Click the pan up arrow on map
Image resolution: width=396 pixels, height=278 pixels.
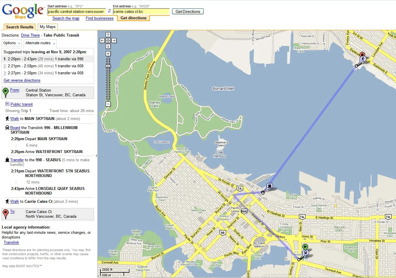pyautogui.click(x=108, y=35)
